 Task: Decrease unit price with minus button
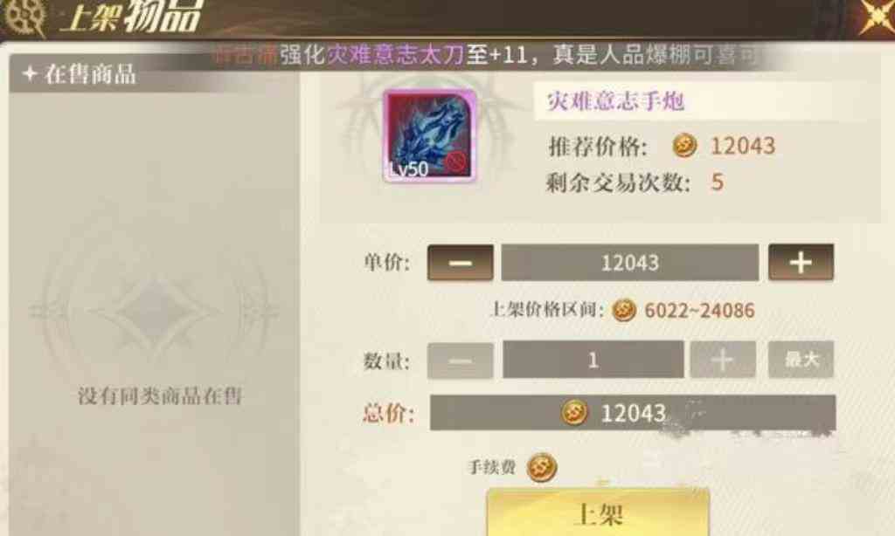(x=460, y=262)
